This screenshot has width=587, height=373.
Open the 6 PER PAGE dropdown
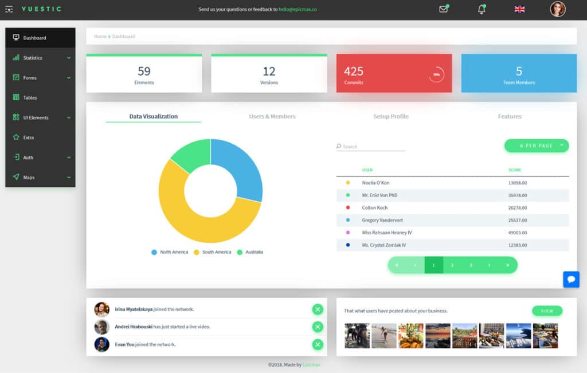[536, 146]
